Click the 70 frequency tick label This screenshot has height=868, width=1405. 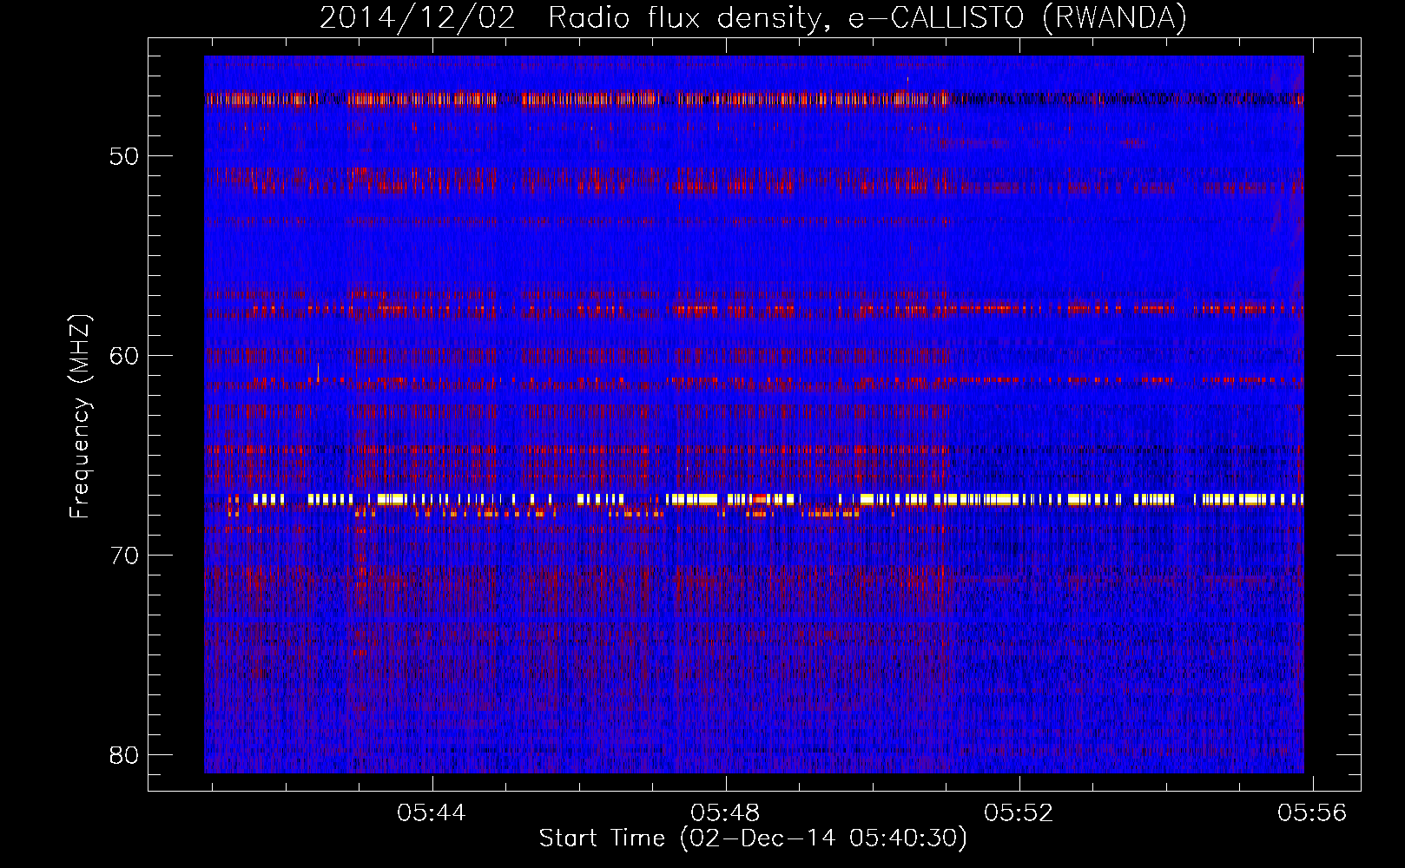[124, 555]
